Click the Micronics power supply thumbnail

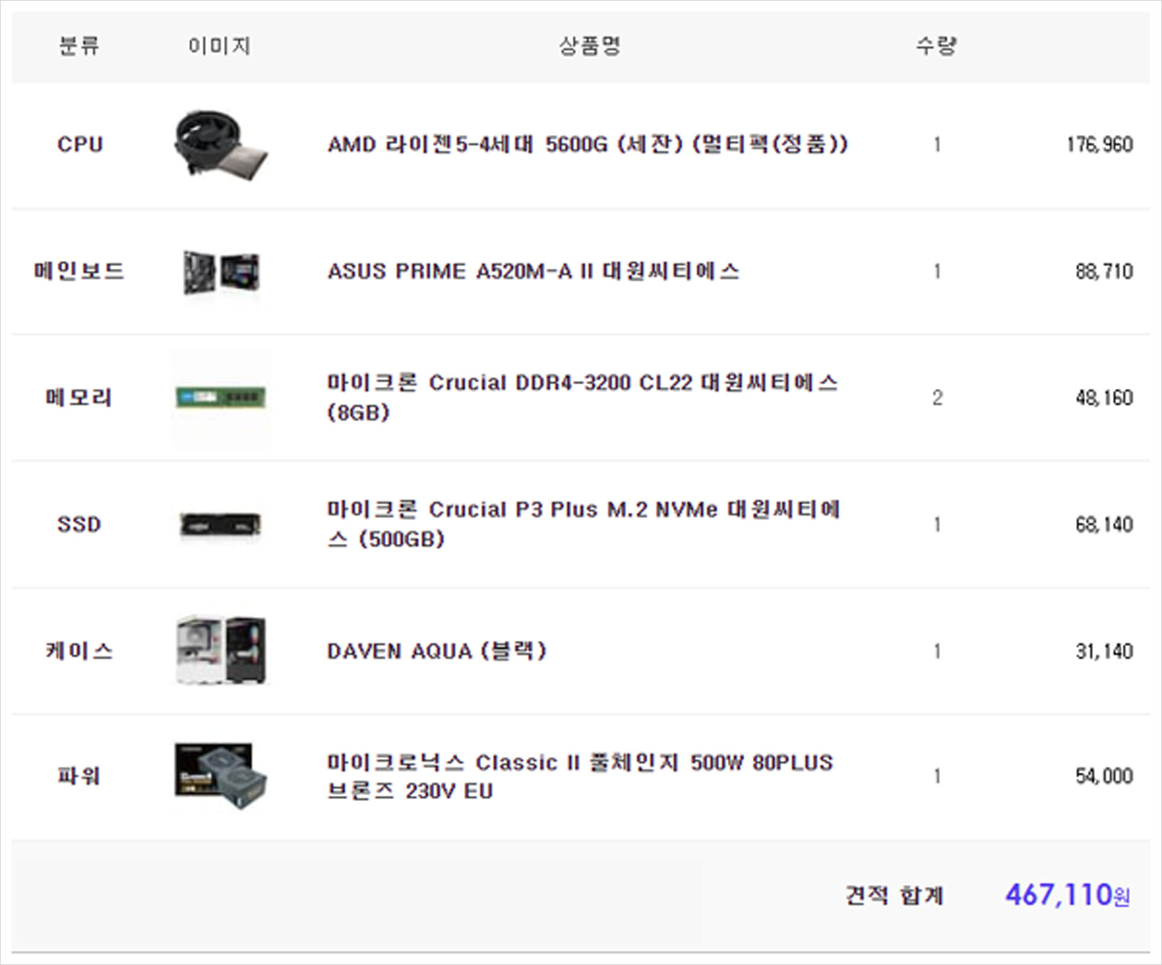click(222, 776)
